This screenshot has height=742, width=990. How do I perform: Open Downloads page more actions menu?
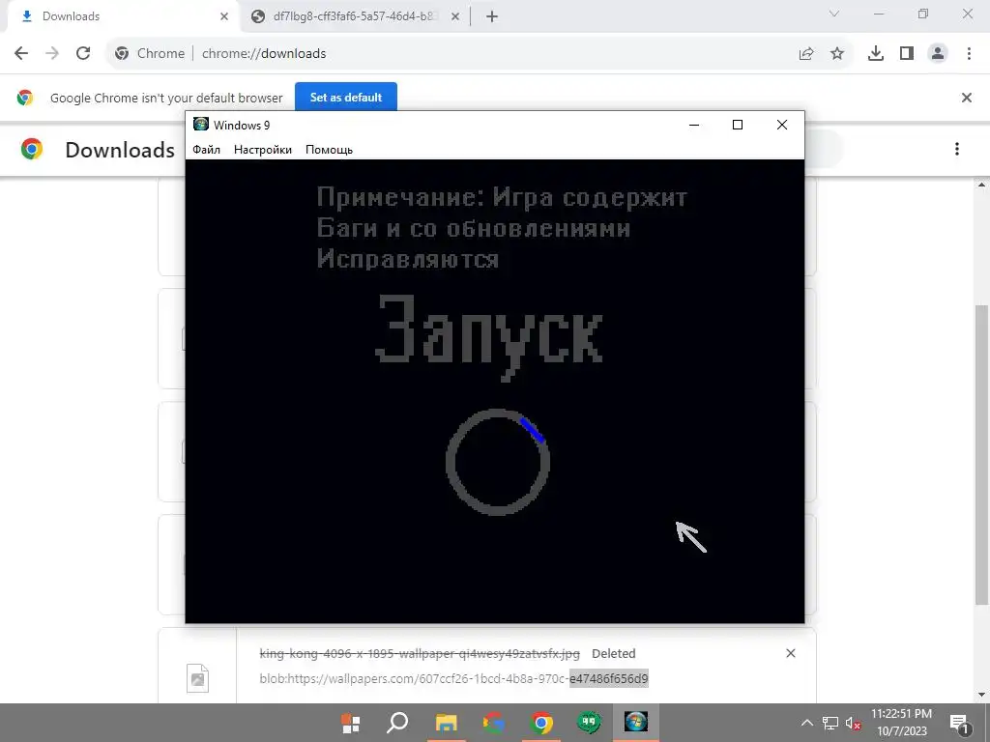coord(957,149)
